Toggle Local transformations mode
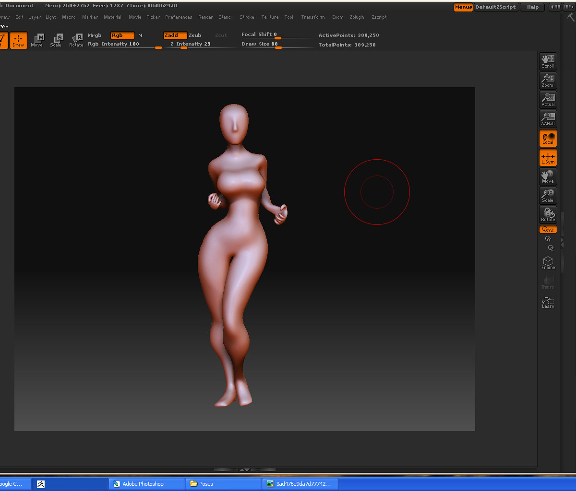The height and width of the screenshot is (491, 576). tap(548, 138)
